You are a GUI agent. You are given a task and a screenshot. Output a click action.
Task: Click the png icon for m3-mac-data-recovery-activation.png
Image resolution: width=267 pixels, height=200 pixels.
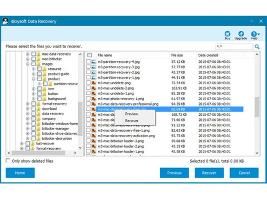(x=93, y=135)
